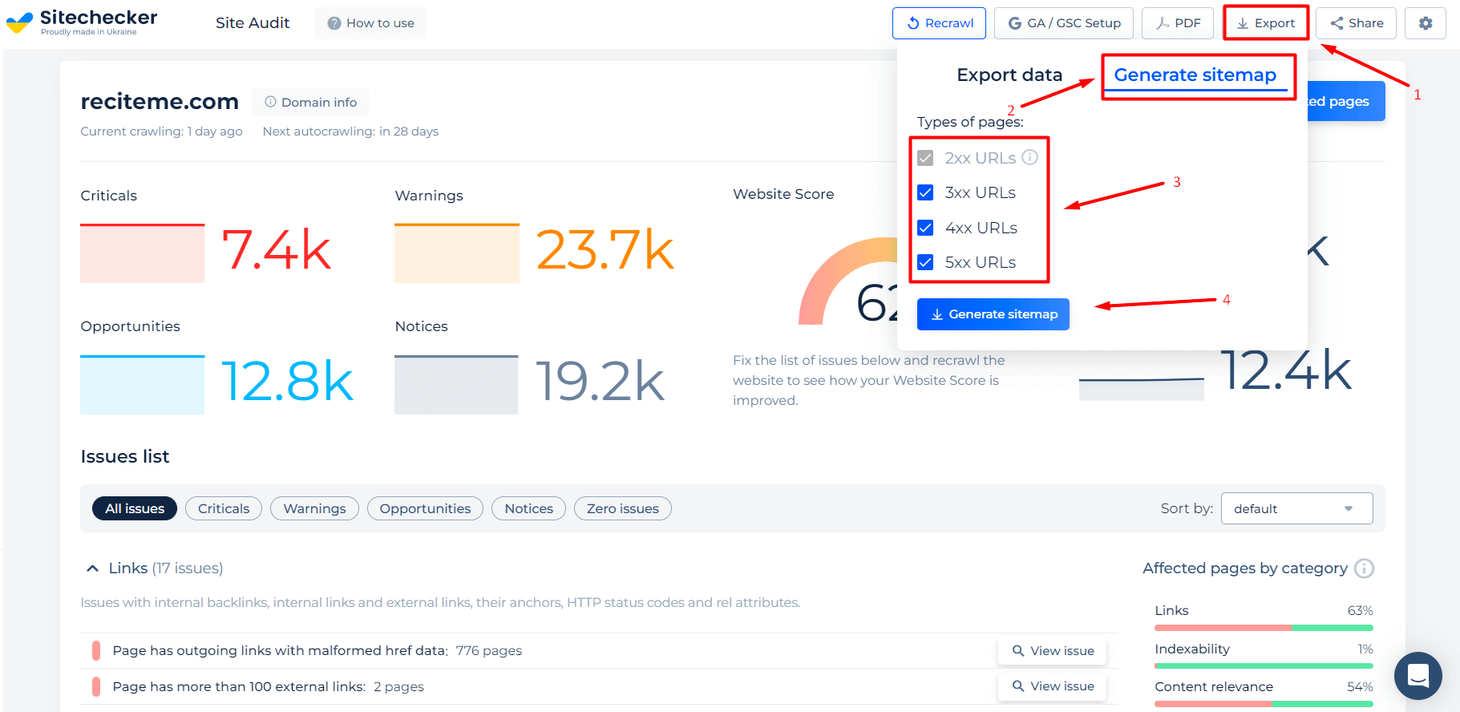Viewport: 1460px width, 712px height.
Task: View issue for more than 100 external links
Action: (1052, 686)
